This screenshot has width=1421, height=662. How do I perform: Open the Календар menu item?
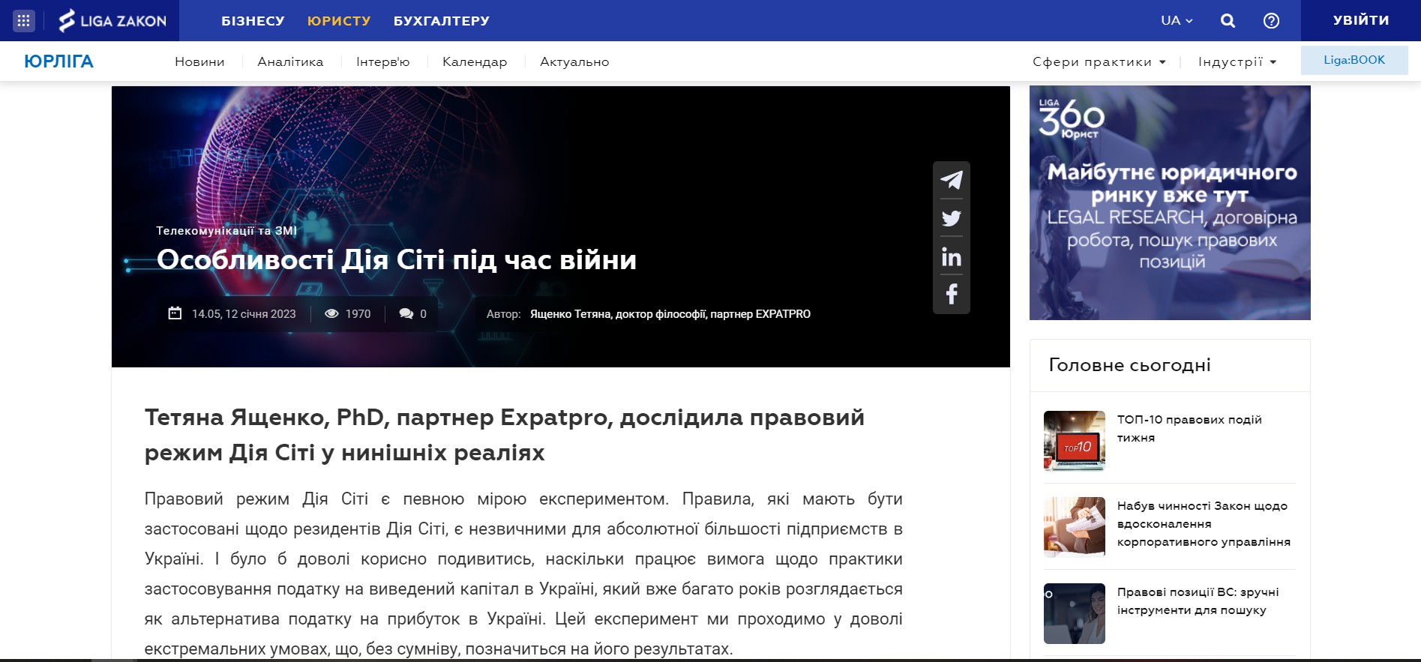pos(475,61)
